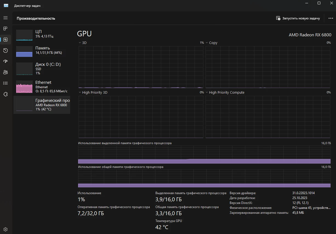Click the 45,8 МБ reserved memory value

(298, 213)
